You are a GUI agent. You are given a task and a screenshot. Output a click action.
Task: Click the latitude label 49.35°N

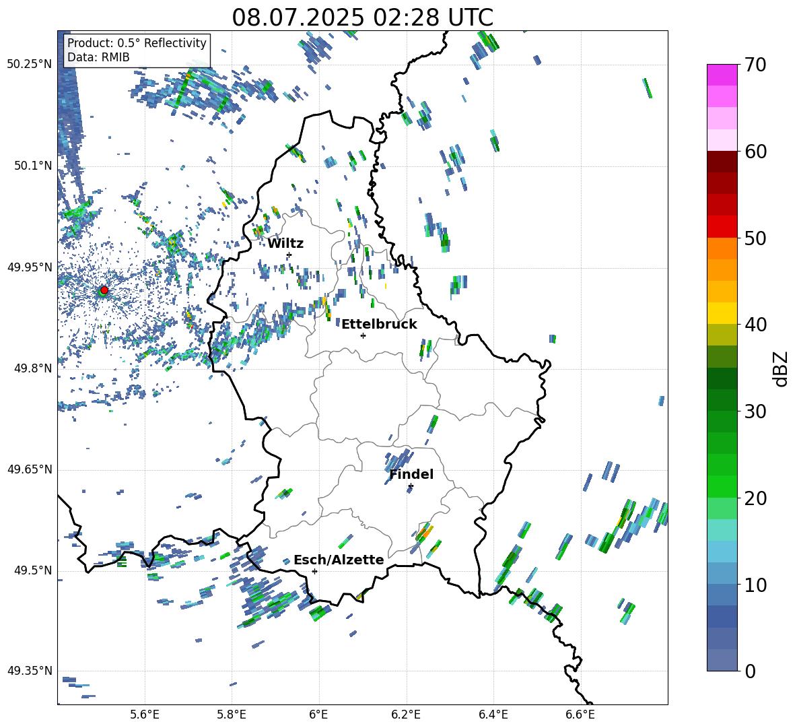[30, 671]
